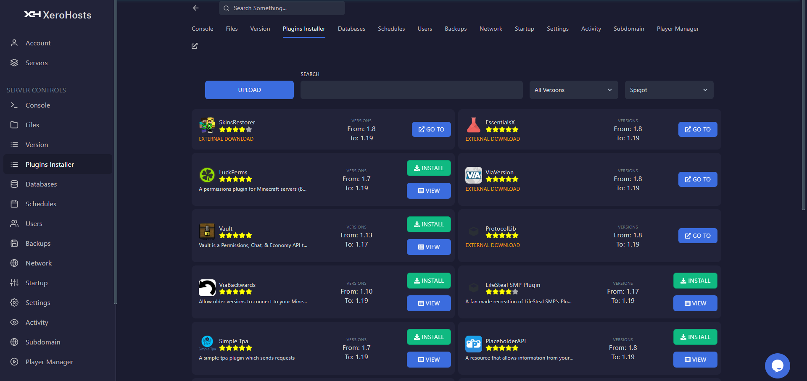The image size is (807, 381).
Task: Open the Subdomain tab
Action: [x=629, y=29]
